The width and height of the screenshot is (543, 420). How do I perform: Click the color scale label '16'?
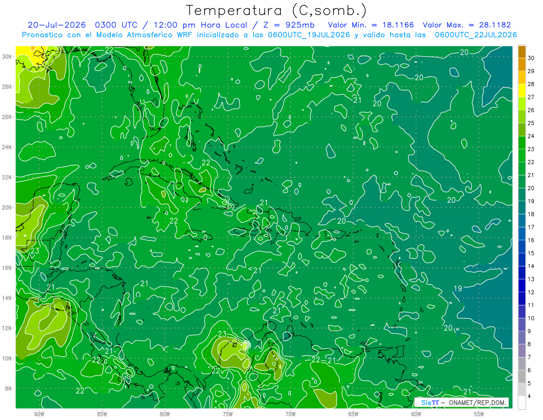pos(531,240)
